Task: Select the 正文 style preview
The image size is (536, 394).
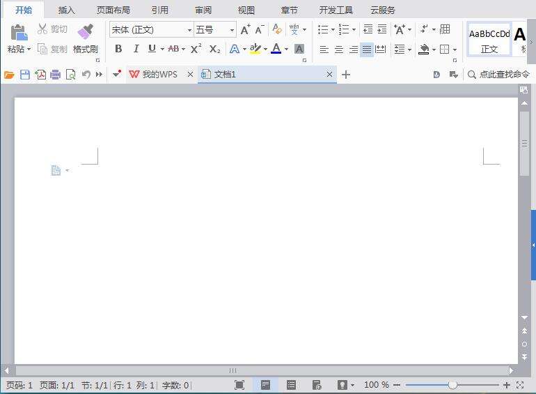Action: [x=489, y=40]
